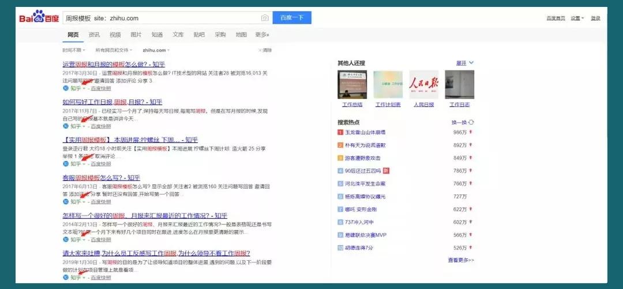
Task: Select the 网页 tab
Action: click(73, 35)
